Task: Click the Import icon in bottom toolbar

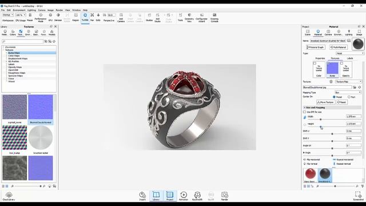Action: coord(142,196)
